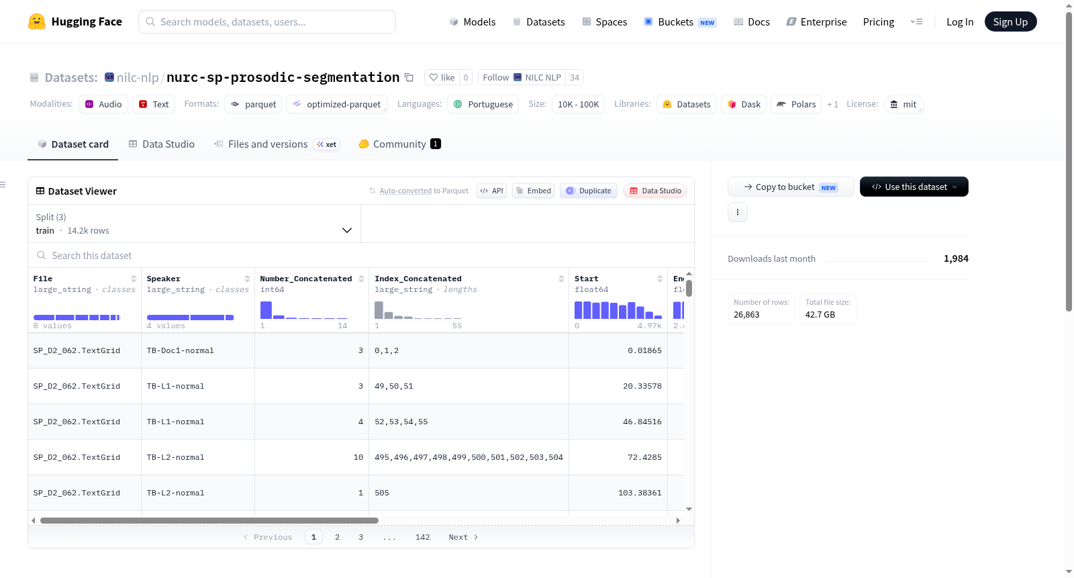The height and width of the screenshot is (578, 1074).
Task: Open the Models nav item
Action: (473, 21)
